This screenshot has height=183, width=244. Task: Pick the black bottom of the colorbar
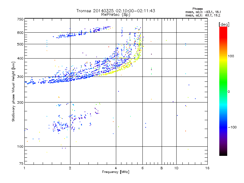tap(223, 153)
